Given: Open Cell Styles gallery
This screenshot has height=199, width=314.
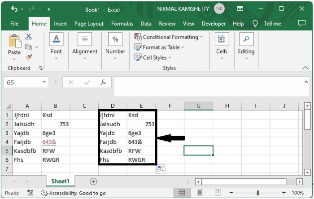Looking at the screenshot, I should tap(153, 57).
